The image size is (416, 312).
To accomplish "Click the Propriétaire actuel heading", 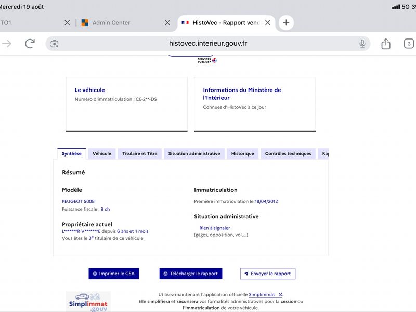I will (87, 224).
